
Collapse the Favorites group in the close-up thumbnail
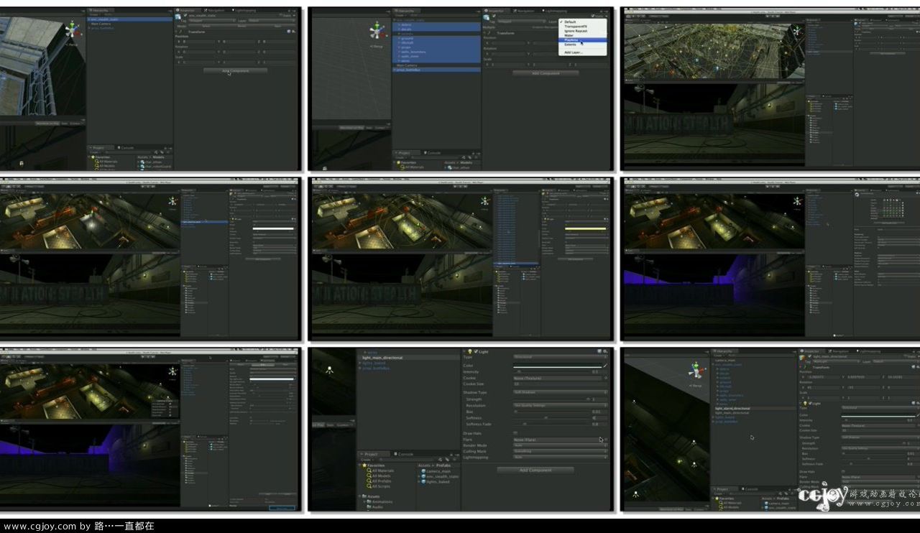point(360,465)
